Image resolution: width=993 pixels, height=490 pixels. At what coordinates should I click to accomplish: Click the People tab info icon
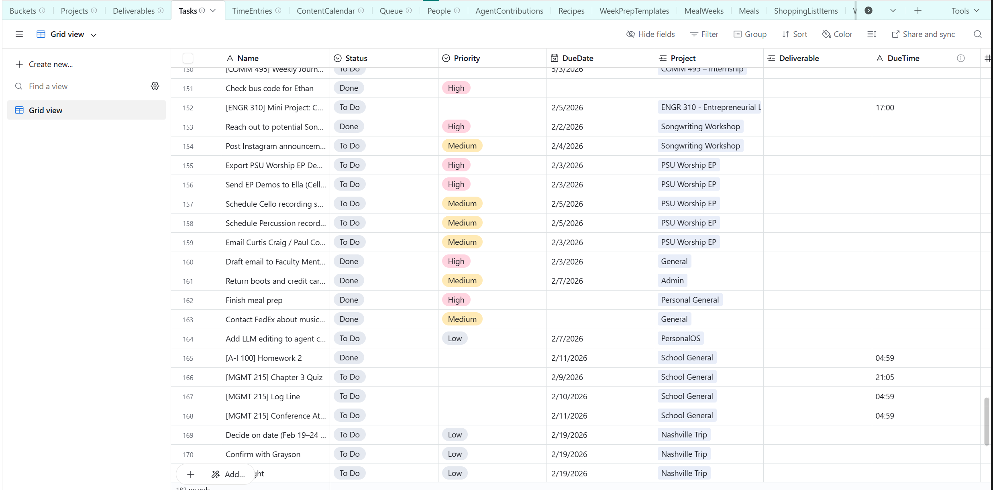457,10
